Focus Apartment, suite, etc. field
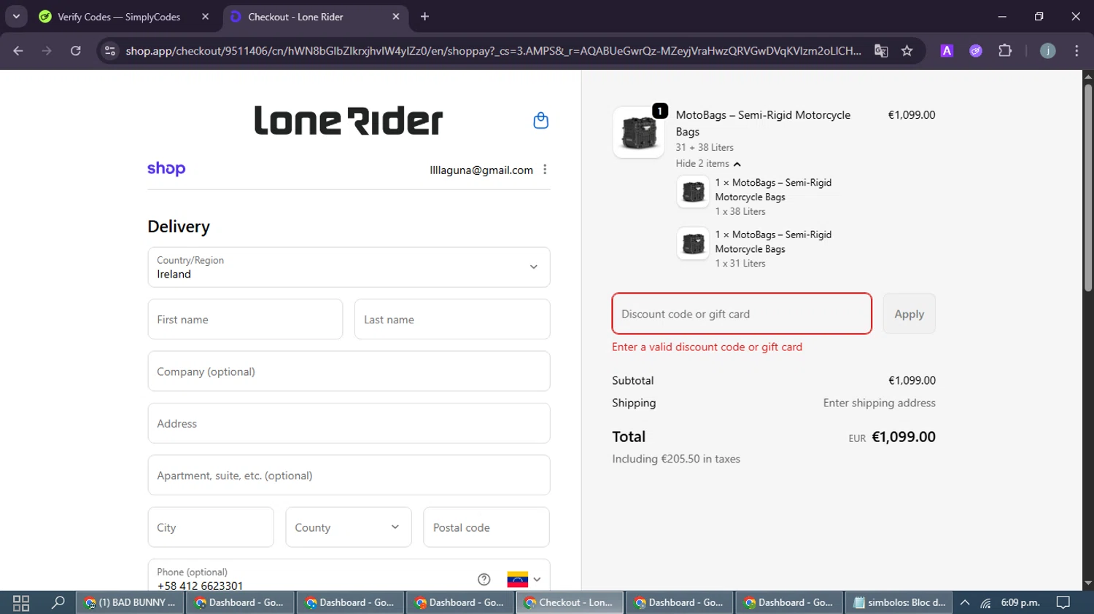1094x614 pixels. tap(349, 476)
